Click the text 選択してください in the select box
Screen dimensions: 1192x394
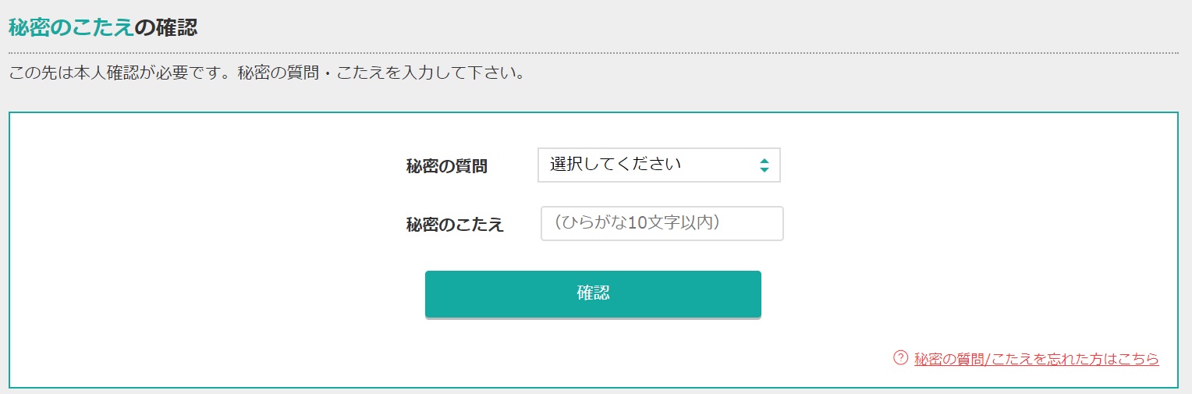click(x=616, y=164)
